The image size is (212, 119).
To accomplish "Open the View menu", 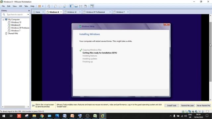I will [15, 6].
